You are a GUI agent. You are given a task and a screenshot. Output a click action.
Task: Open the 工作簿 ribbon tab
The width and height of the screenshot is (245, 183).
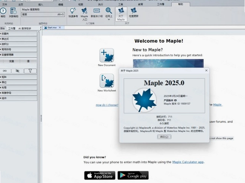point(161,4)
